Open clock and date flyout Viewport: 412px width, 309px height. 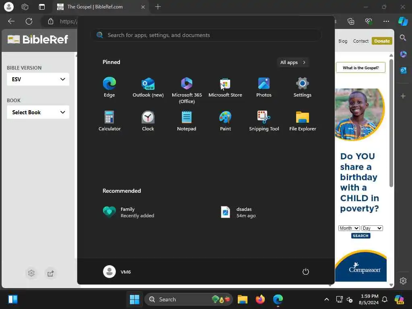tap(369, 299)
